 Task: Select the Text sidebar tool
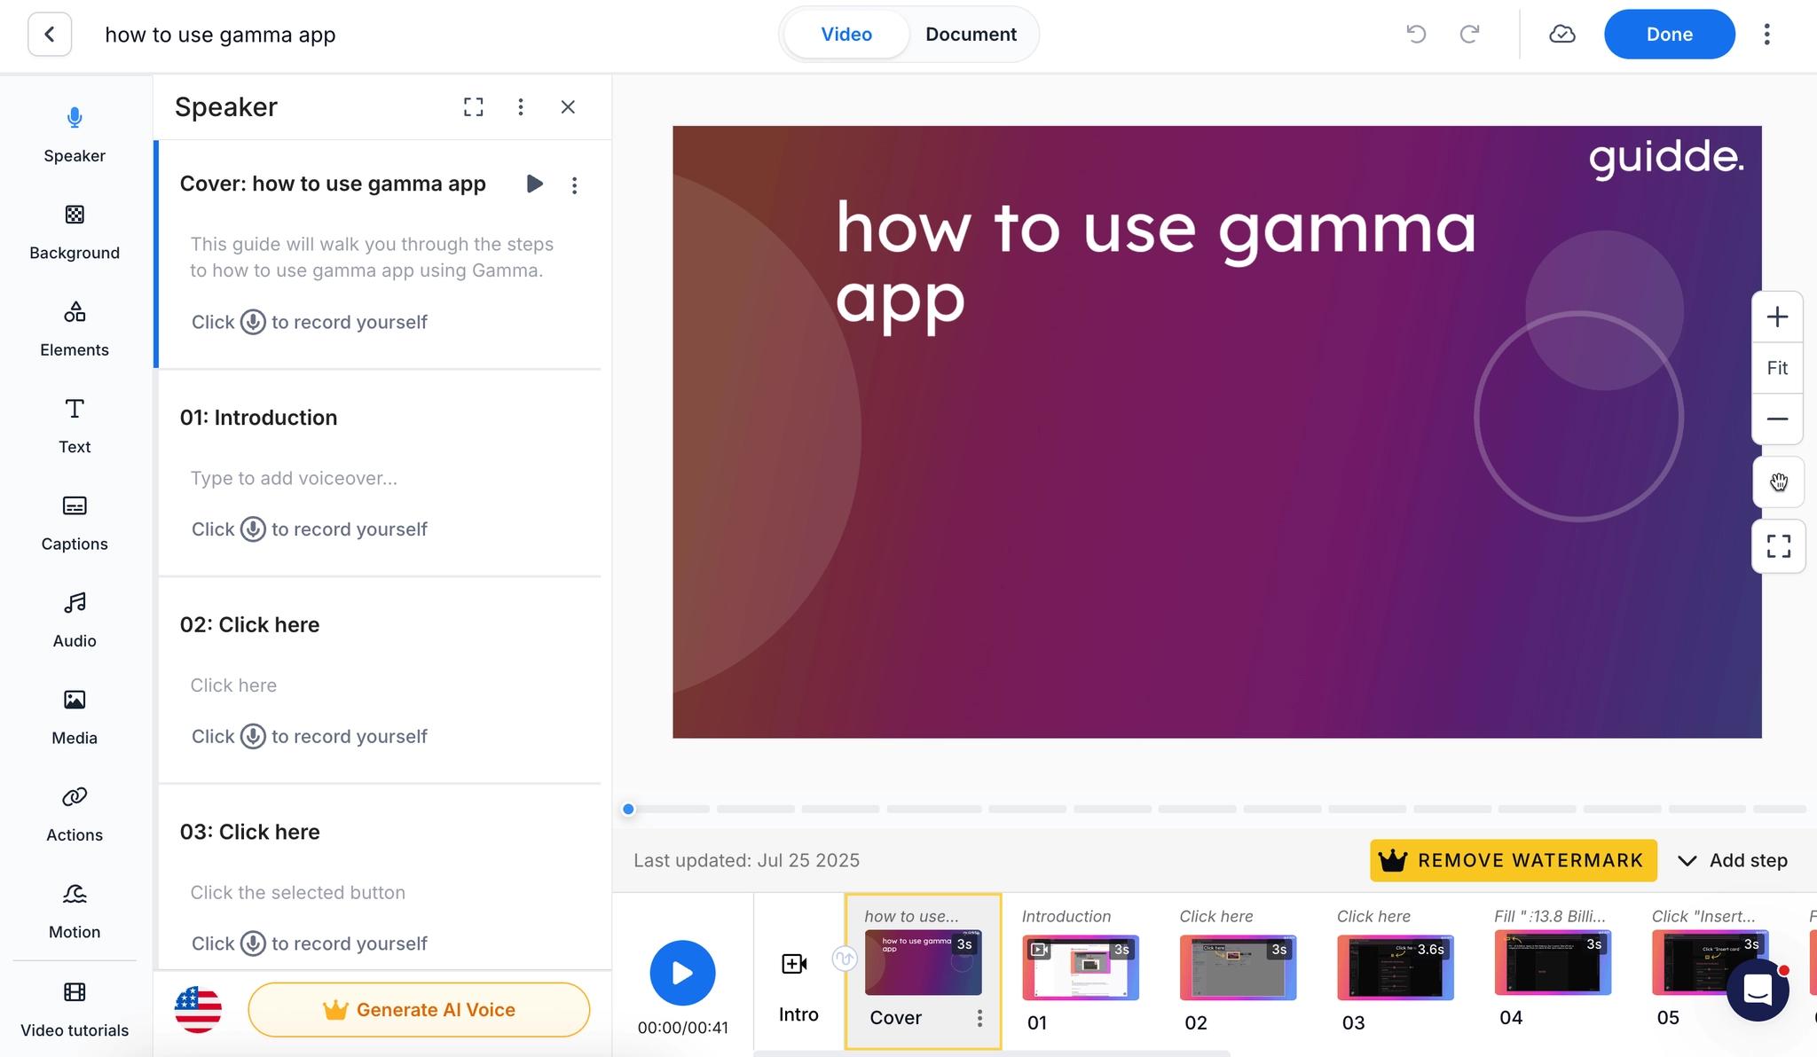75,426
